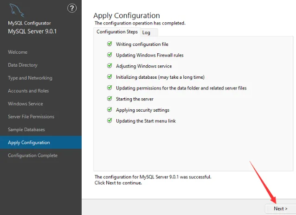The width and height of the screenshot is (296, 215).
Task: Click the 'MySQL Server 9.0.1' sidebar title
Action: pyautogui.click(x=32, y=32)
